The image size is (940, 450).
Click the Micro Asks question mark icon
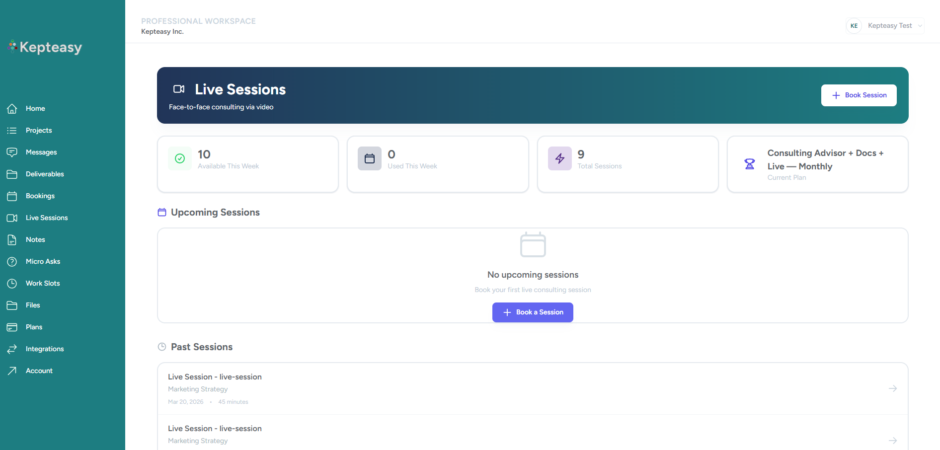[12, 261]
